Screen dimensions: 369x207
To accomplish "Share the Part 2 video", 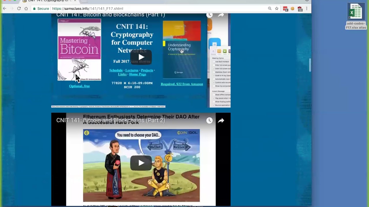I will tap(221, 120).
